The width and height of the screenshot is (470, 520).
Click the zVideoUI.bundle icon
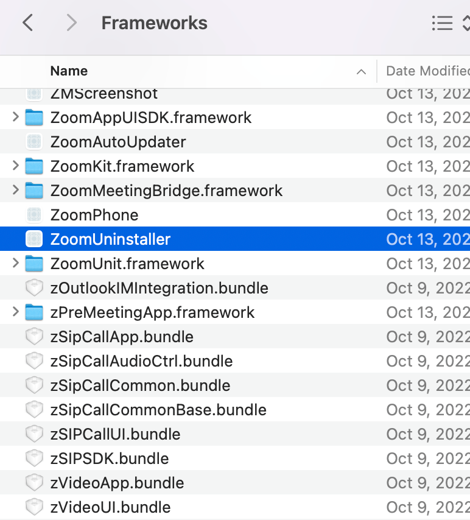pos(34,507)
